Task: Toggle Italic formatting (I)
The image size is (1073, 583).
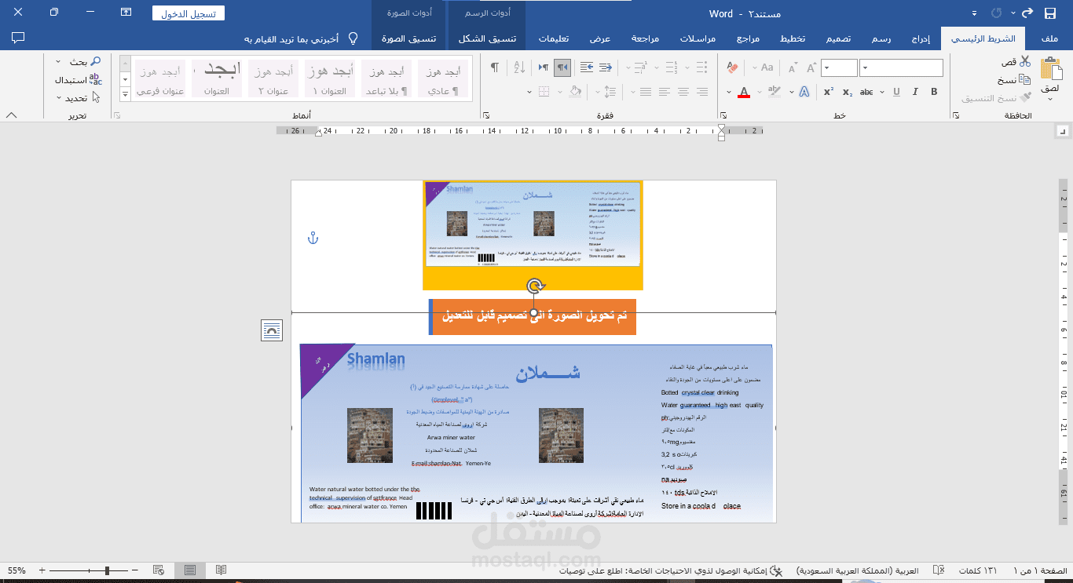Action: (x=915, y=91)
